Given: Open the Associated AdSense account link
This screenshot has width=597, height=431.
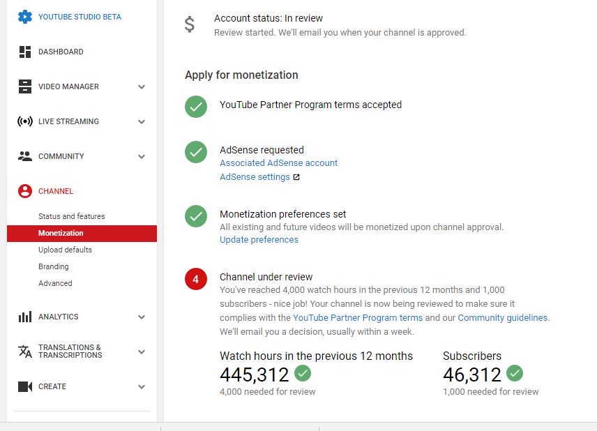Looking at the screenshot, I should [279, 163].
